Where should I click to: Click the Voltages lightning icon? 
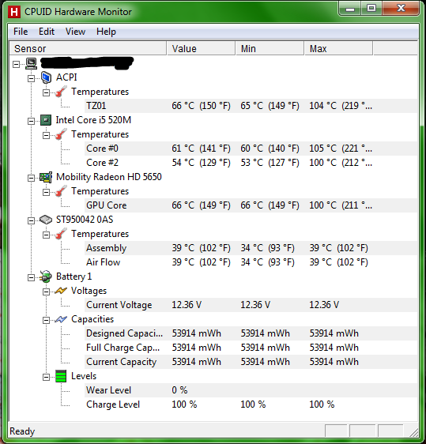[61, 291]
